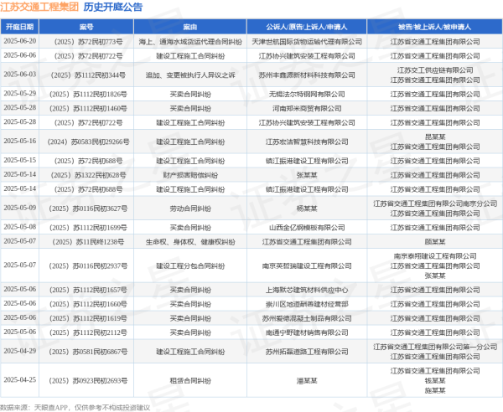Click case number (2025)苏1112民初1660号

point(86,304)
